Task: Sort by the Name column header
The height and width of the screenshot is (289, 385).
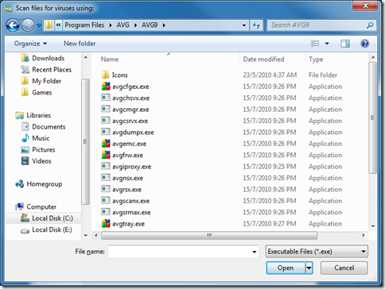Action: pos(110,60)
